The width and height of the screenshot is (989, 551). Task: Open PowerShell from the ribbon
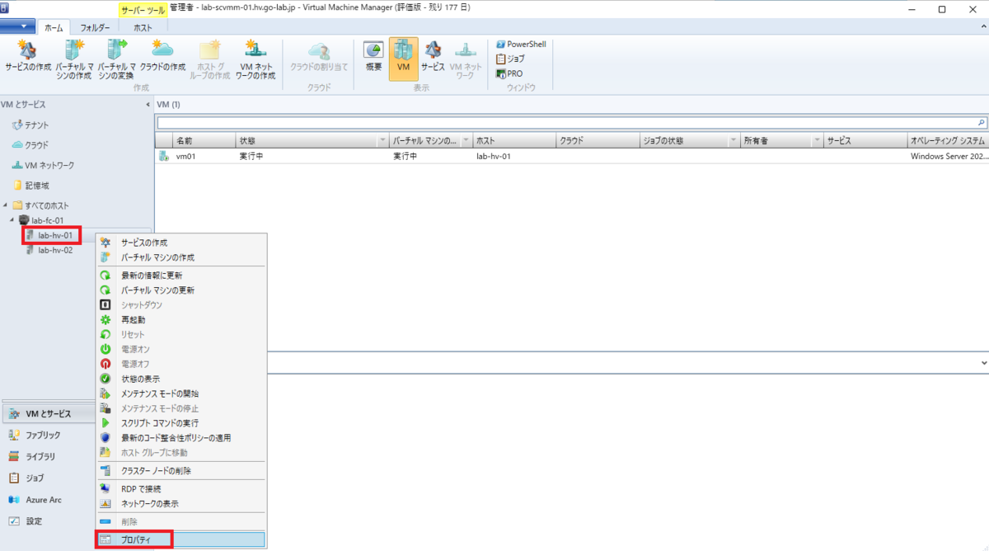point(521,45)
